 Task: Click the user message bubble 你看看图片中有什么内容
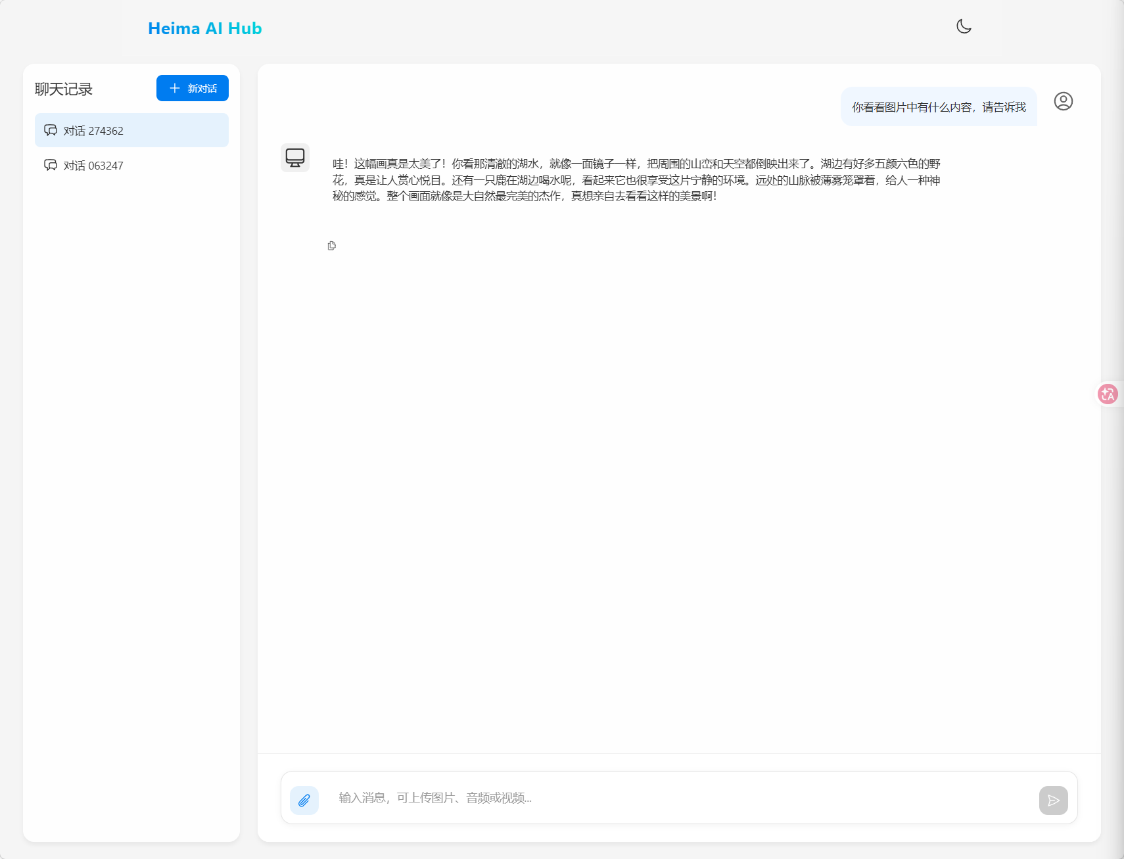(938, 107)
